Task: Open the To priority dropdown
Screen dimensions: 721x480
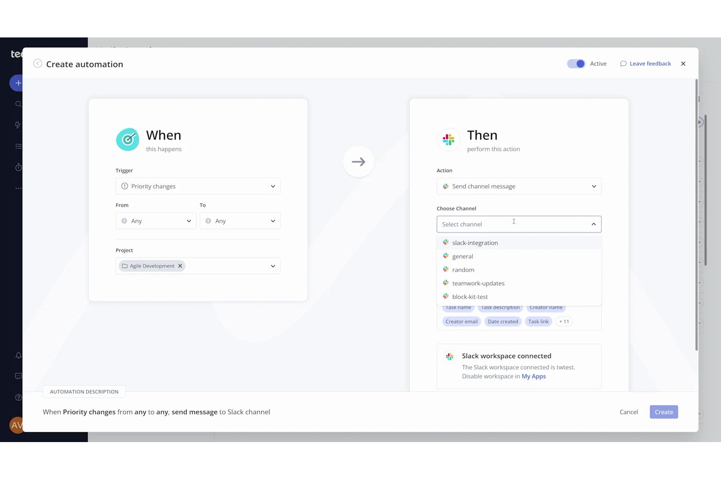Action: 240,221
